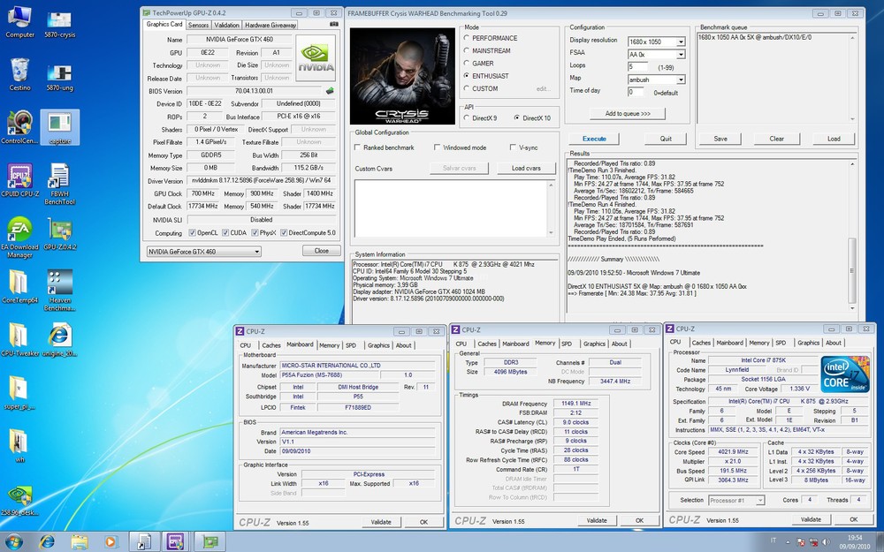Open the wh archive desktop icon
884x552 pixels.
coord(19,445)
